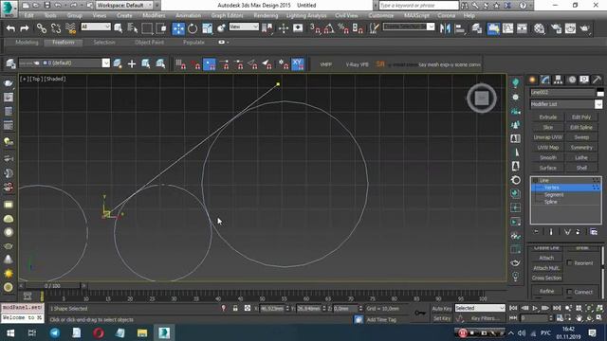The image size is (607, 341).
Task: Activate the Select and Move tool
Action: (x=178, y=28)
